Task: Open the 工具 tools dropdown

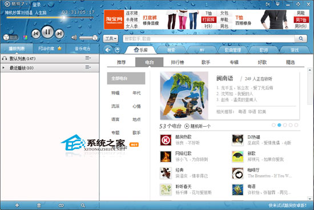Action: (111, 38)
